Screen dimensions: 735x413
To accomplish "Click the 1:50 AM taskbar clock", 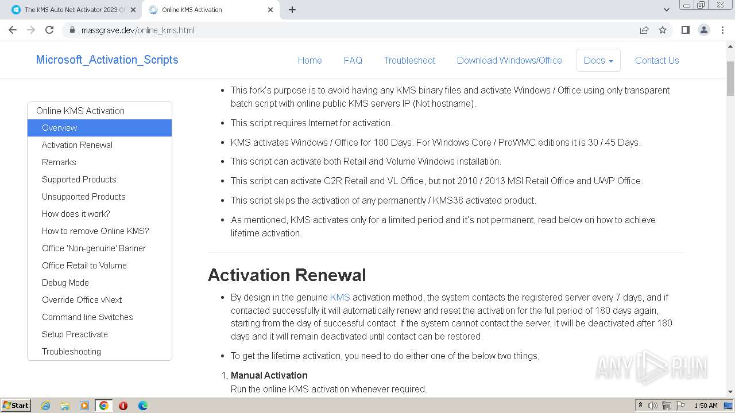I will (706, 406).
